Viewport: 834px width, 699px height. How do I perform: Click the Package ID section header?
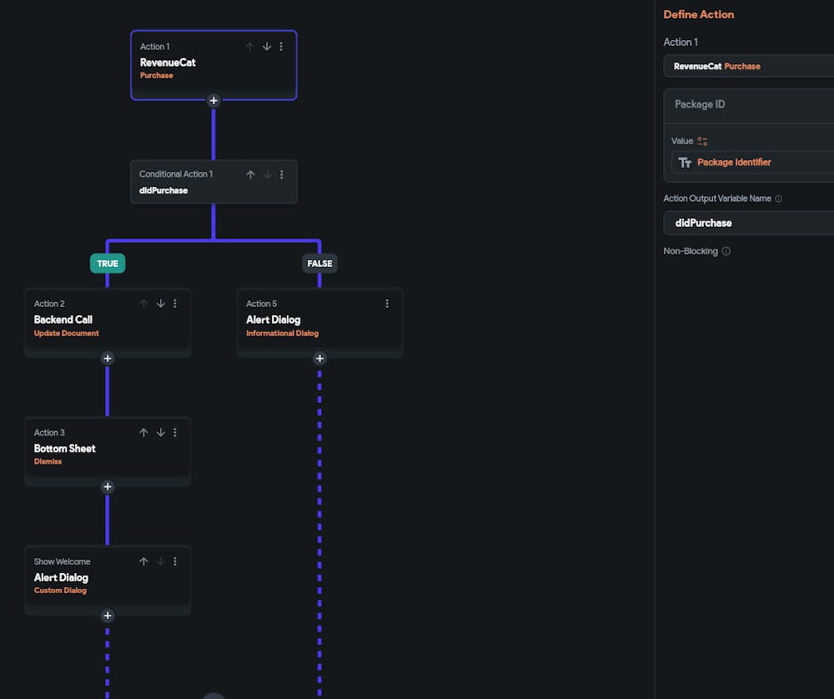[x=749, y=105]
